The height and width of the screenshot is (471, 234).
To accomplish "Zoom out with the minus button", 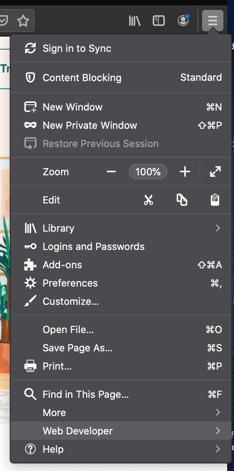I will tap(111, 172).
